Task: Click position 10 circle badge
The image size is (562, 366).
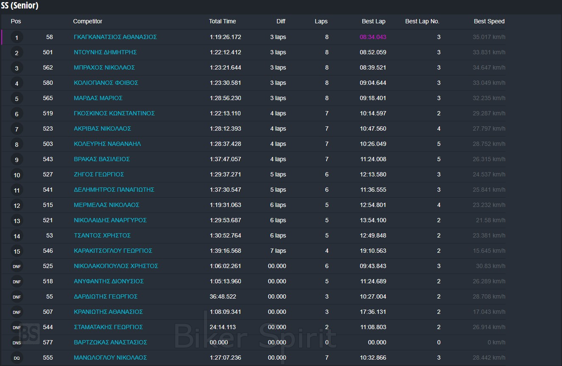Action: click(17, 175)
